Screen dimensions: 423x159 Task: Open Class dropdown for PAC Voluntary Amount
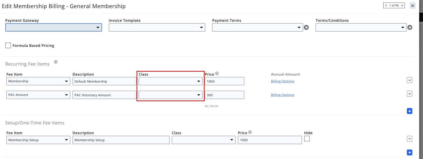coord(171,95)
